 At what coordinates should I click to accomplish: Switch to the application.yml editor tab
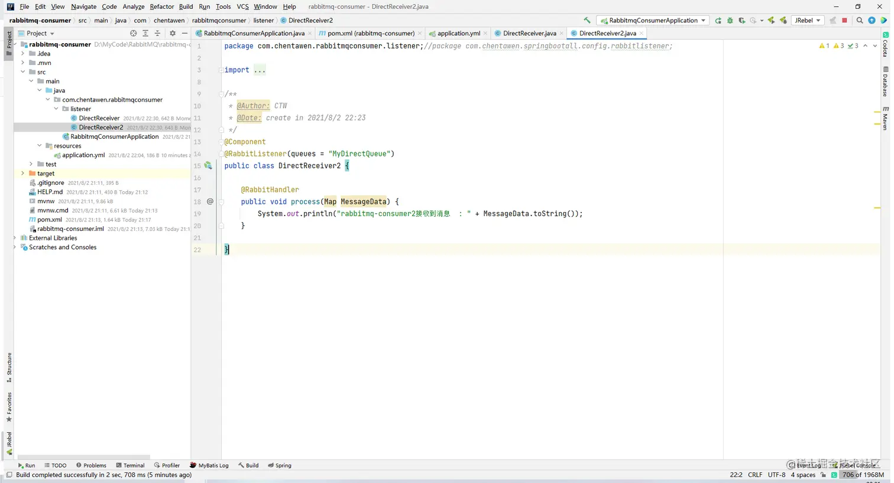coord(458,34)
